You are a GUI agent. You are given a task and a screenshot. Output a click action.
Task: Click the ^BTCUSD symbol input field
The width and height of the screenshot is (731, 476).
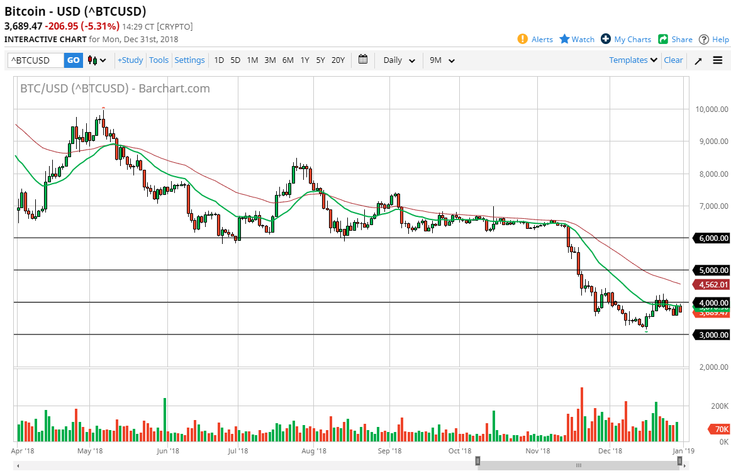pyautogui.click(x=35, y=60)
